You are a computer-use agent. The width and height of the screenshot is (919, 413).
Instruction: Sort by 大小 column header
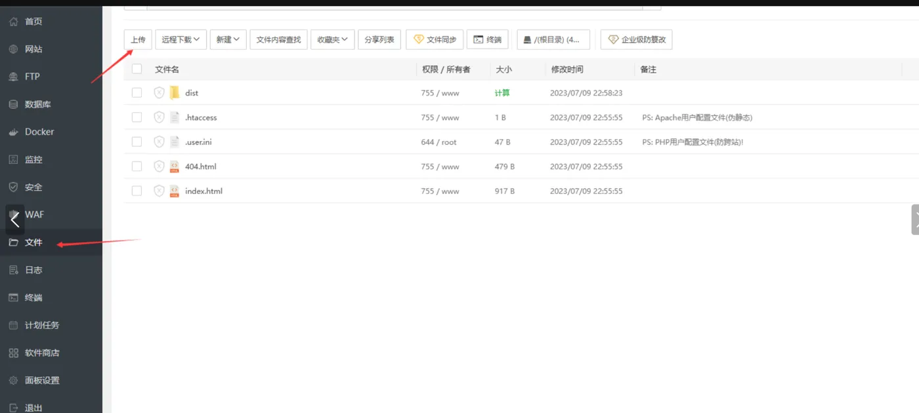[x=503, y=69]
